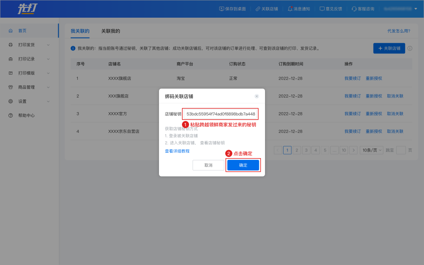424x265 pixels.
Task: Close the 绑码关联店铺 dialog
Action: click(257, 96)
